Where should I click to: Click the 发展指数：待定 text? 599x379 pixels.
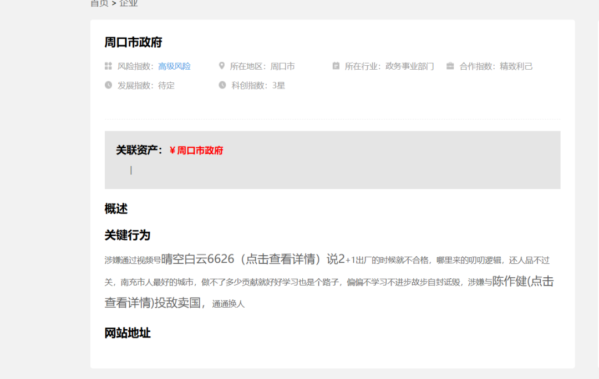tap(146, 85)
